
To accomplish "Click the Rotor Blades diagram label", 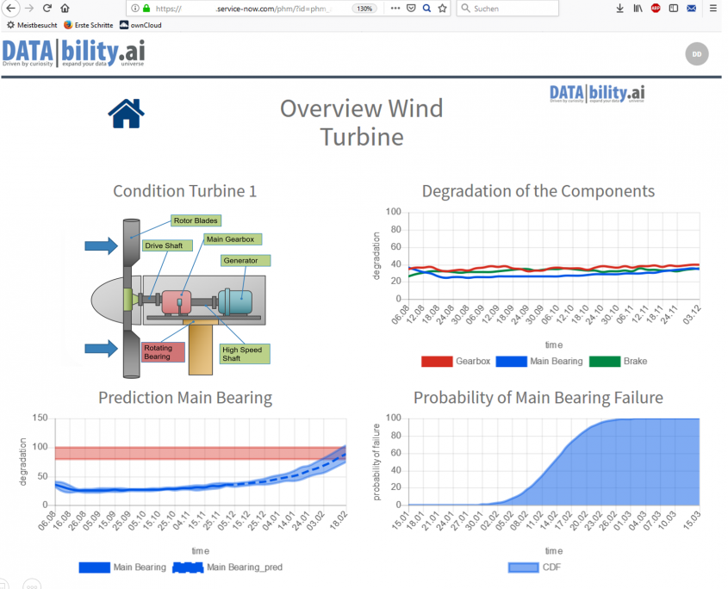I will click(x=196, y=220).
